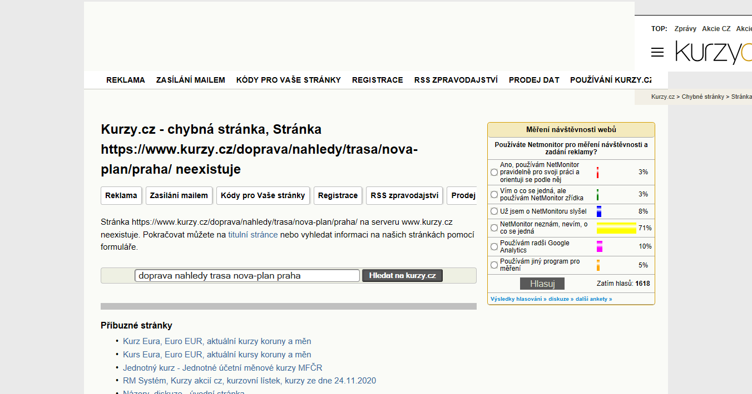Open PRODEJ DAT in top navigation
The height and width of the screenshot is (394, 752).
(534, 80)
